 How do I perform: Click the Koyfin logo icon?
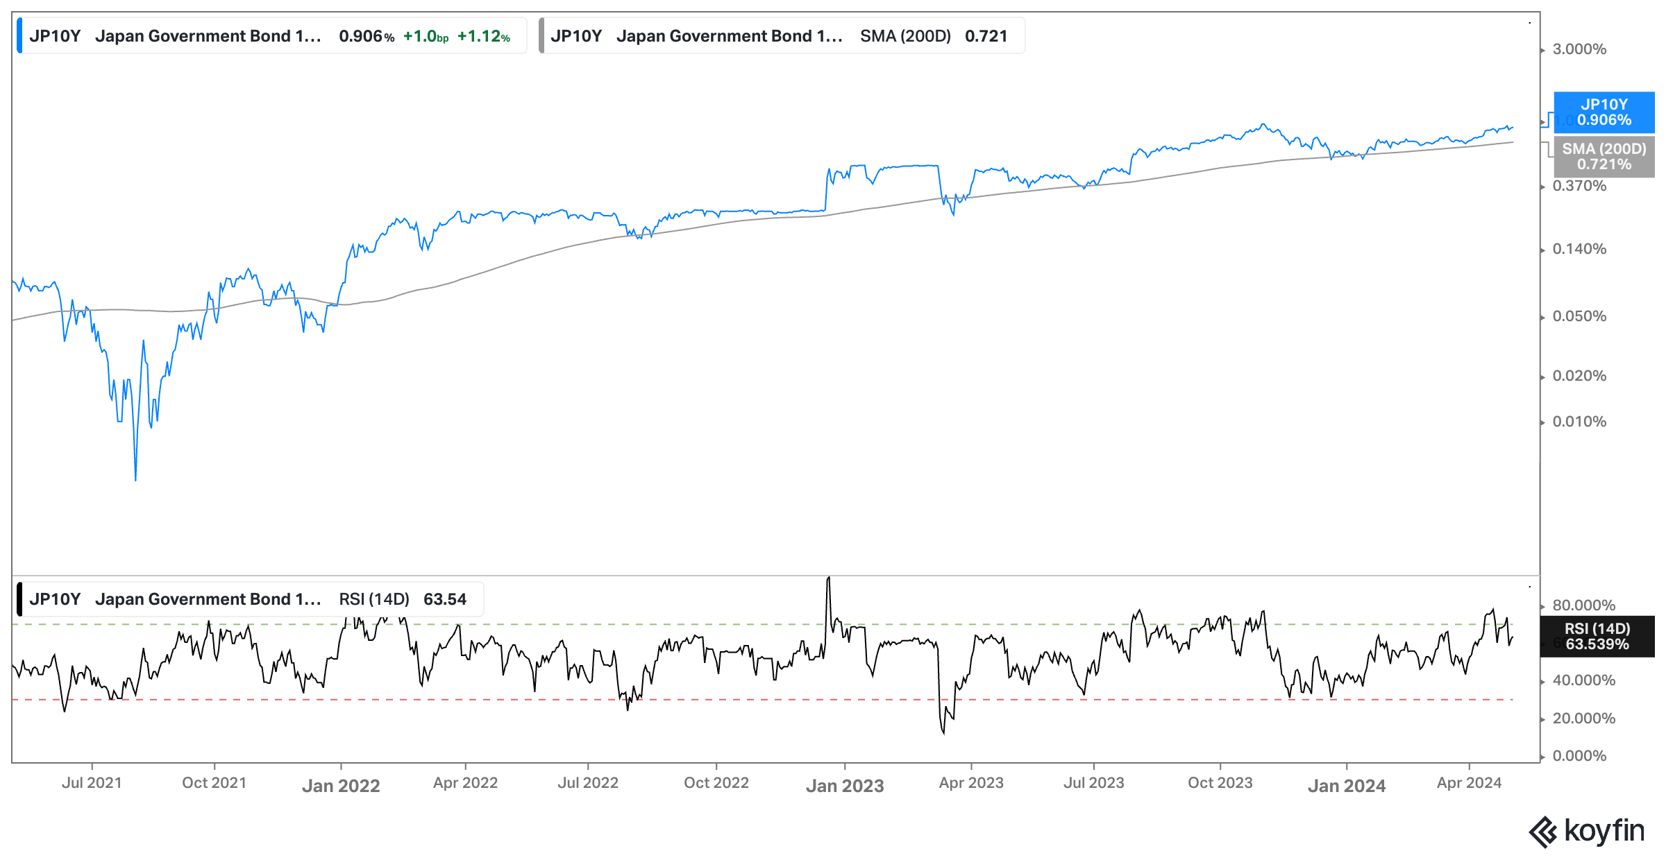pyautogui.click(x=1542, y=832)
